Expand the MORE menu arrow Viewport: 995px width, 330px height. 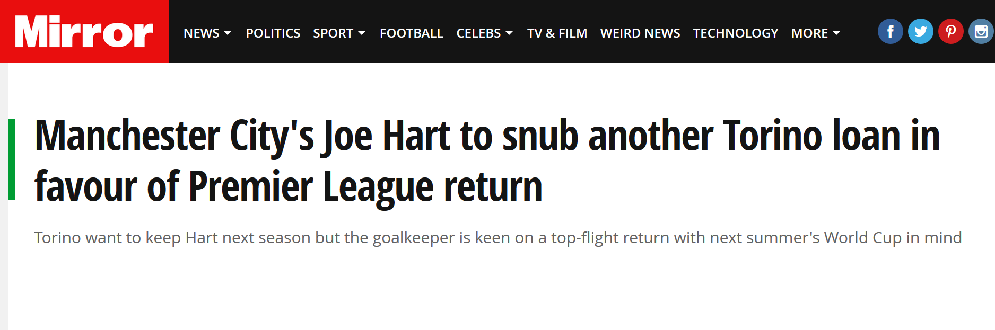point(836,33)
